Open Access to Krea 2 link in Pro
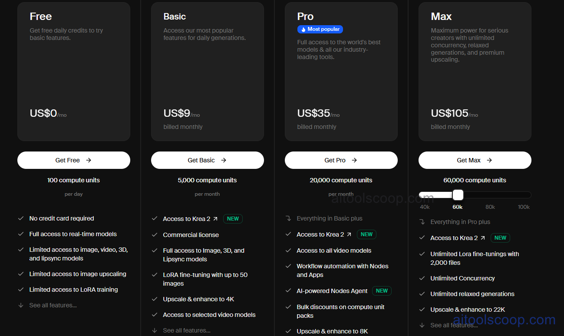 (x=324, y=234)
